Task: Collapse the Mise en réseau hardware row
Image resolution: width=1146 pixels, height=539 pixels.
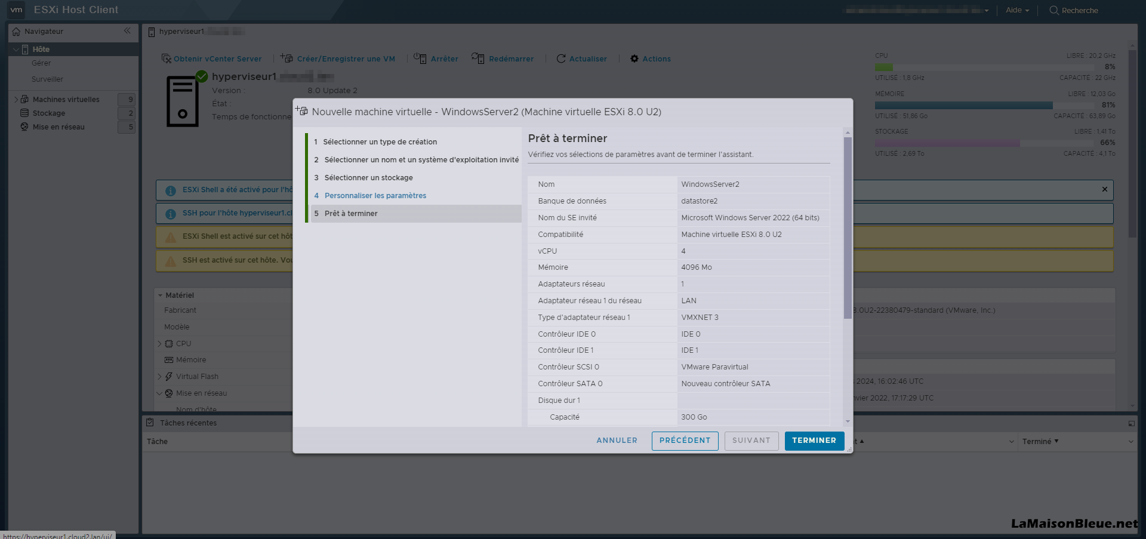Action: (x=160, y=393)
